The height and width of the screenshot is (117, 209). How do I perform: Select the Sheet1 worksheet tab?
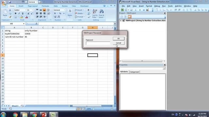click(15, 106)
